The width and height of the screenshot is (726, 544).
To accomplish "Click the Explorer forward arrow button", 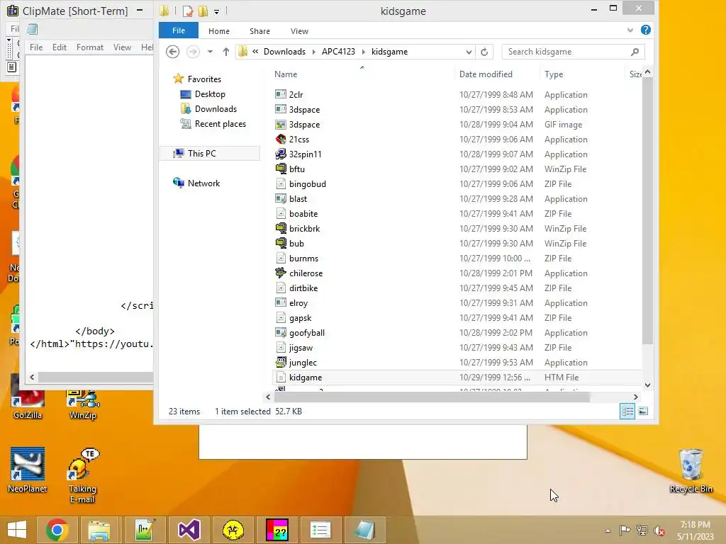I will (x=193, y=52).
